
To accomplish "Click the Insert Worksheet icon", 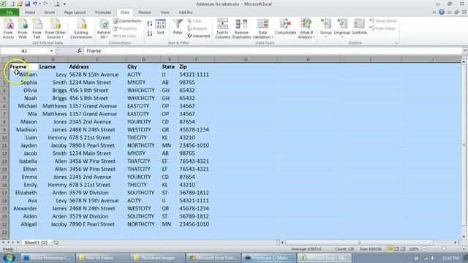I will (x=56, y=243).
